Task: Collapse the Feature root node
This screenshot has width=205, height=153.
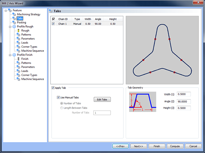Action: point(5,11)
